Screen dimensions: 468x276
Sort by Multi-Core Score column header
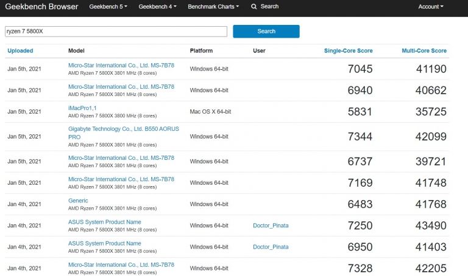(424, 50)
